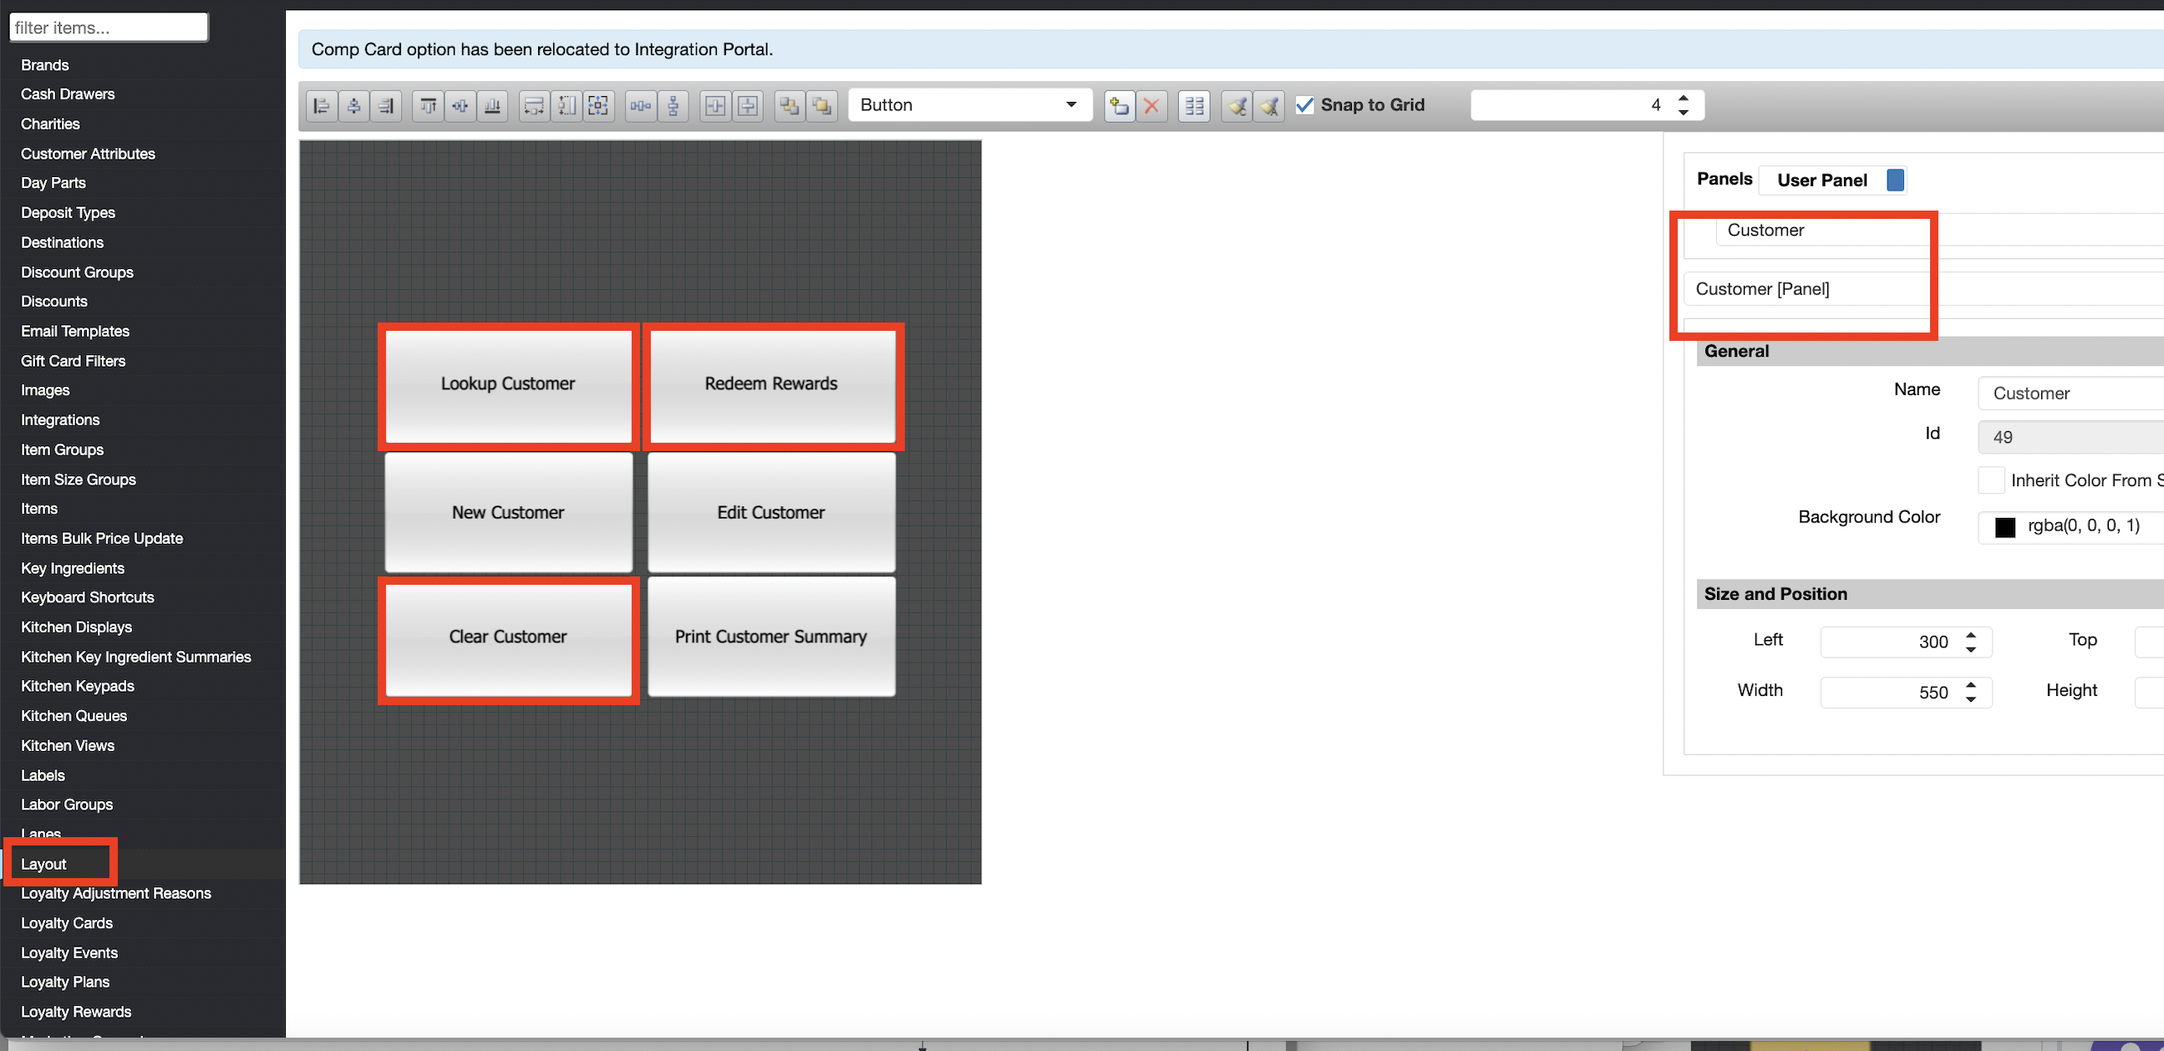Open Layout in the sidebar
Screen dimensions: 2164x1051
[43, 864]
